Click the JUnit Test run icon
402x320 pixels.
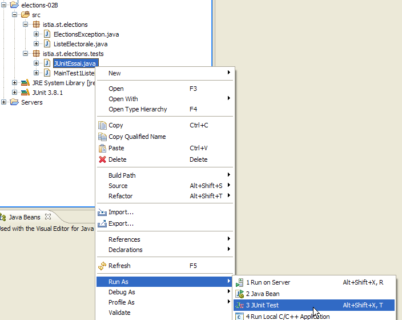240,305
